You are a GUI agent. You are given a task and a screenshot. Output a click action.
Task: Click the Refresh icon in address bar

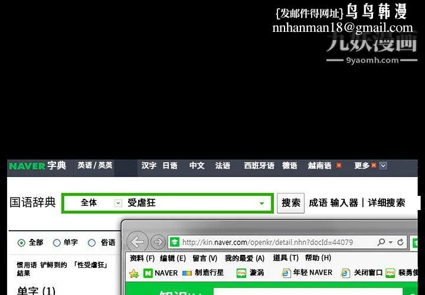pos(400,242)
